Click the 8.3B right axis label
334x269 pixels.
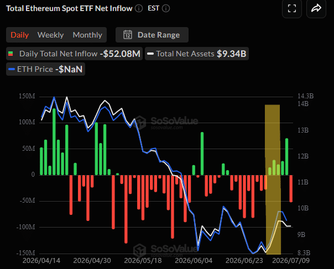(x=304, y=253)
